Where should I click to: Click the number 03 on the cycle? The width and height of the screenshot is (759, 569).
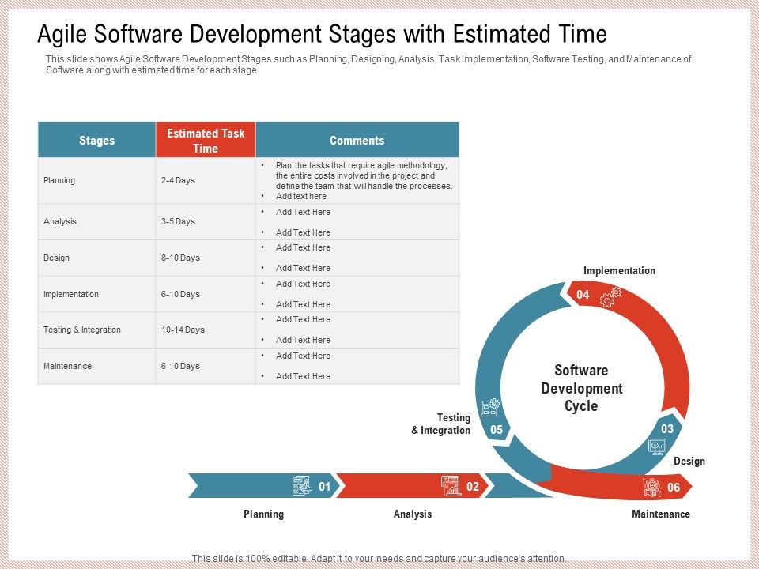pos(667,428)
